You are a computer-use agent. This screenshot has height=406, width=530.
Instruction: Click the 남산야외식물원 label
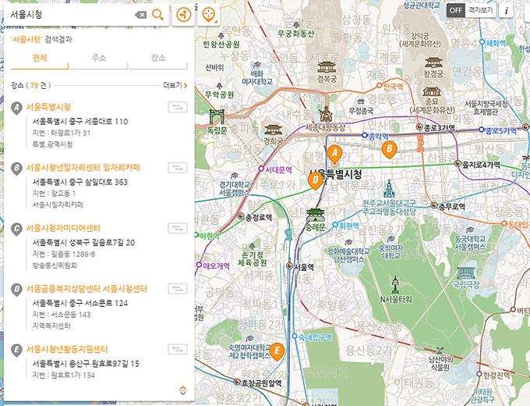pyautogui.click(x=440, y=363)
